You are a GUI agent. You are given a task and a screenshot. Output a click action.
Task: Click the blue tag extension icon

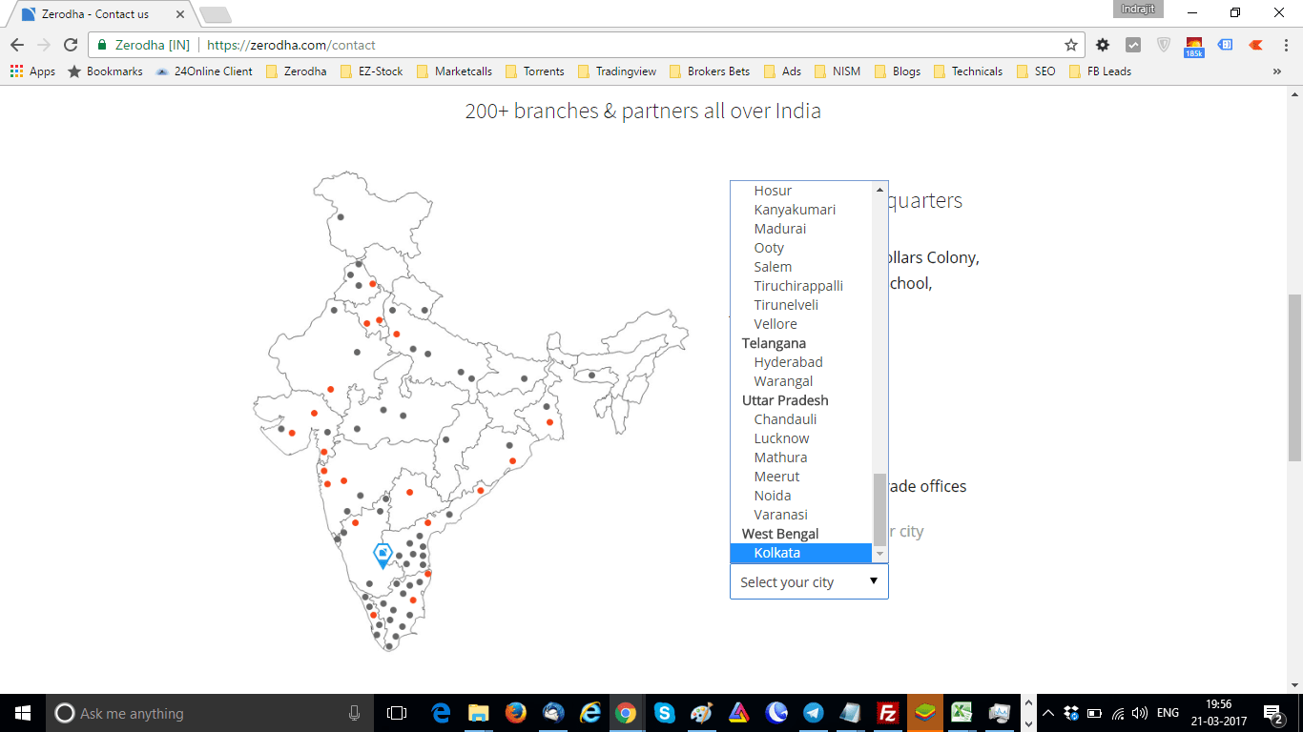click(1226, 45)
